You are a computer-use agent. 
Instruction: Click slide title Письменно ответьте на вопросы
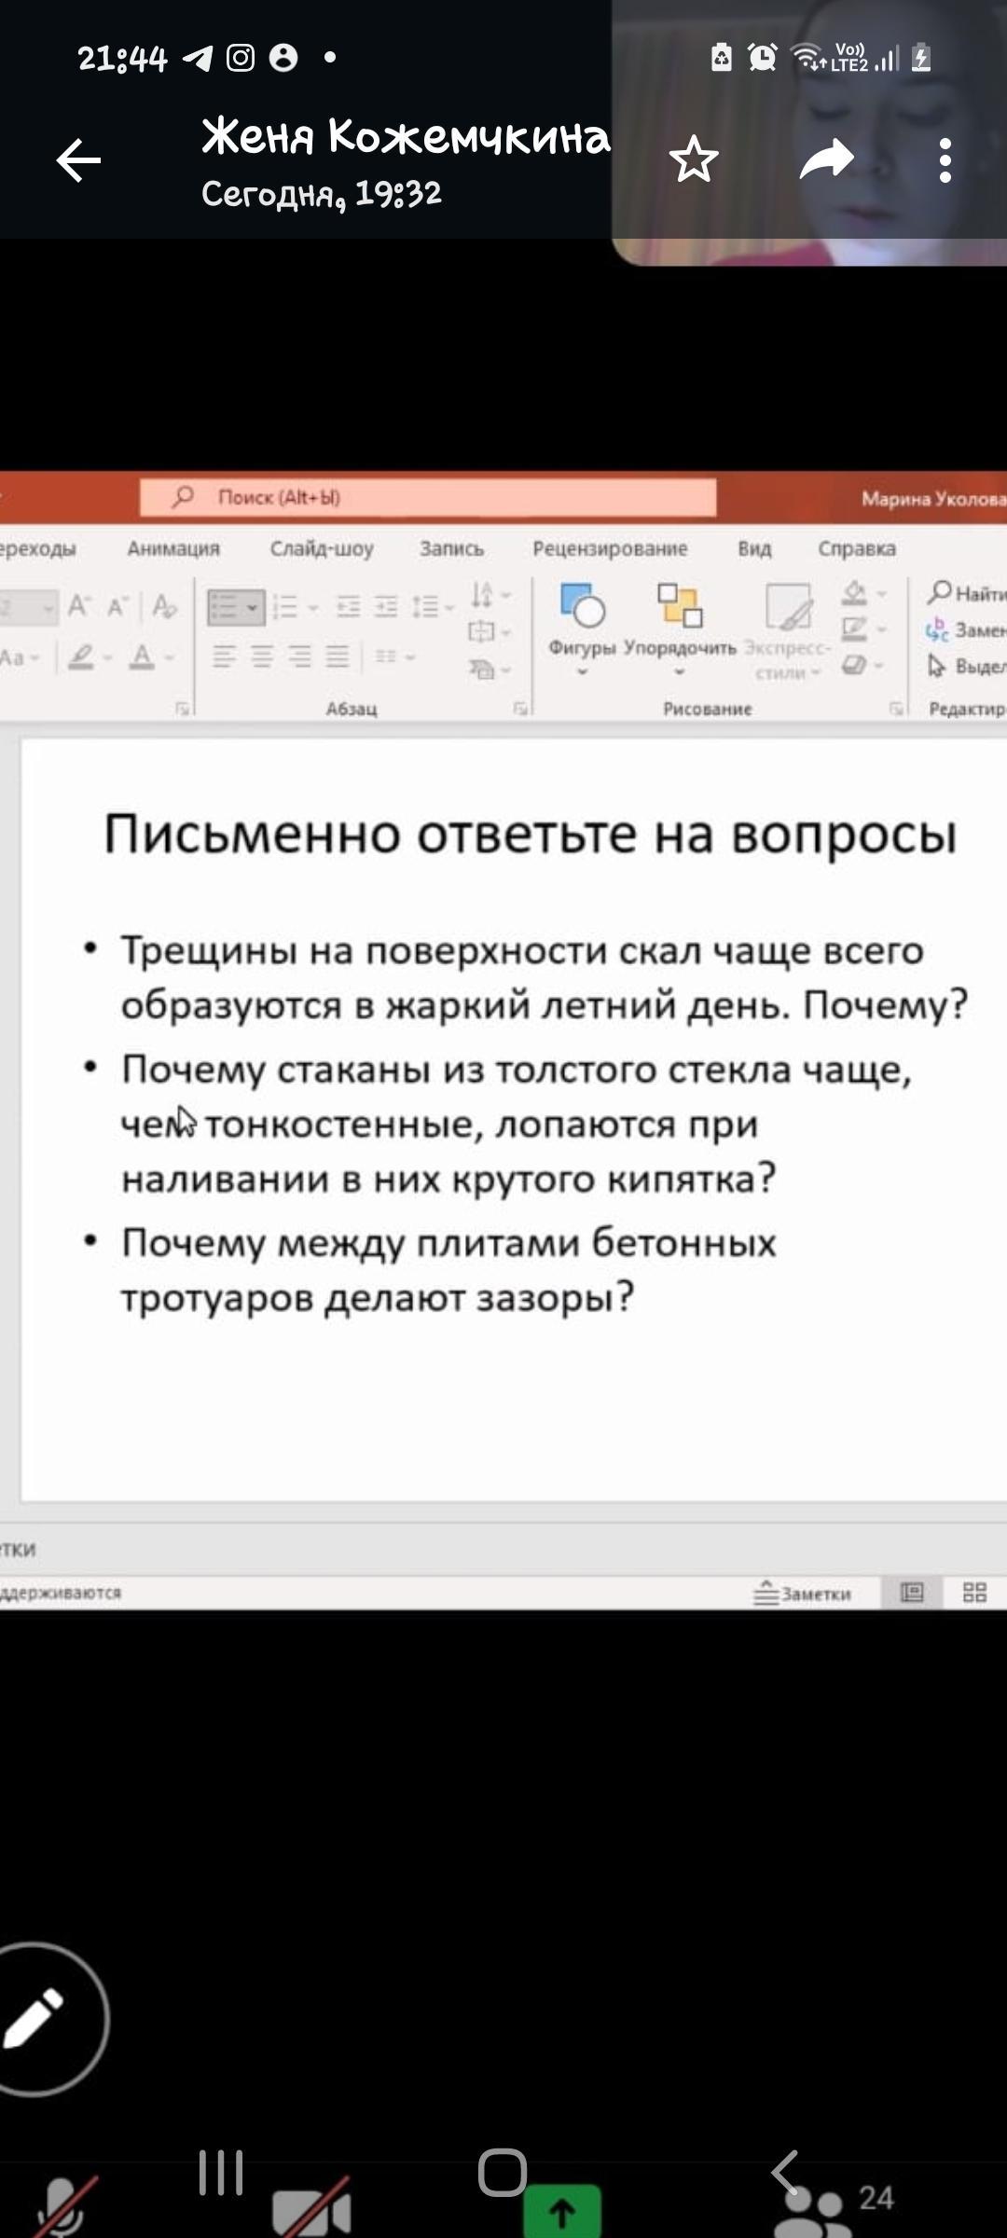530,834
